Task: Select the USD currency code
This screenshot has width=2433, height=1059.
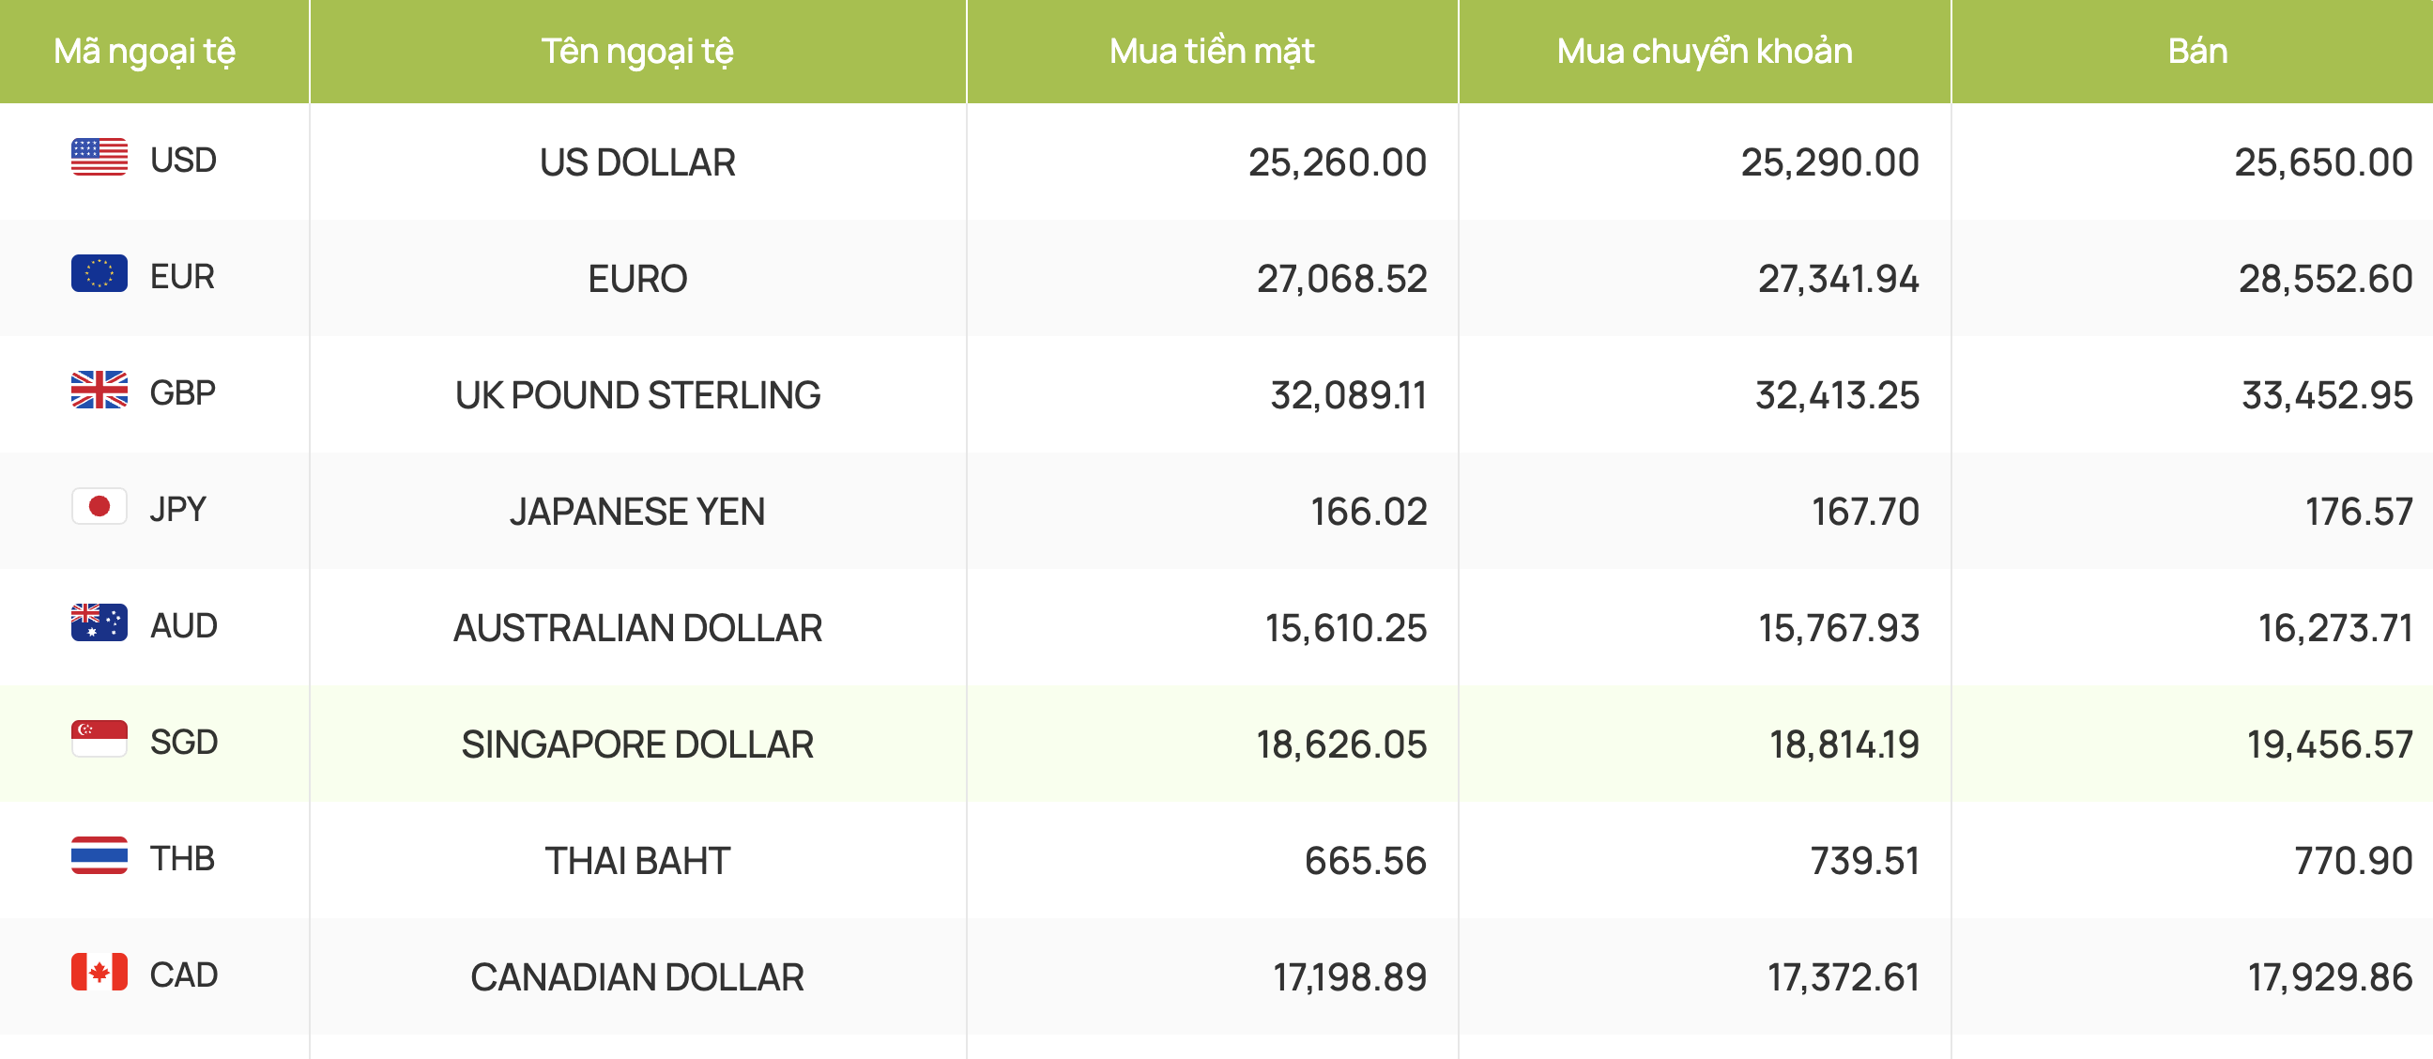Action: pyautogui.click(x=183, y=160)
